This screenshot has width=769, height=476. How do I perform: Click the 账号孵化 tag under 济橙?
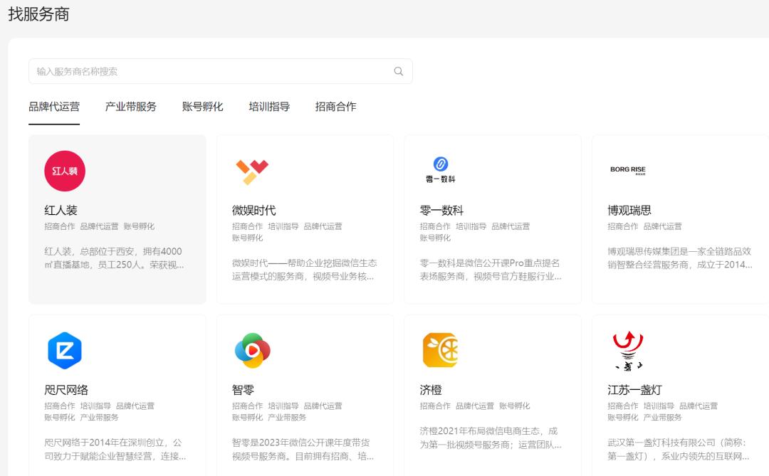coord(515,406)
